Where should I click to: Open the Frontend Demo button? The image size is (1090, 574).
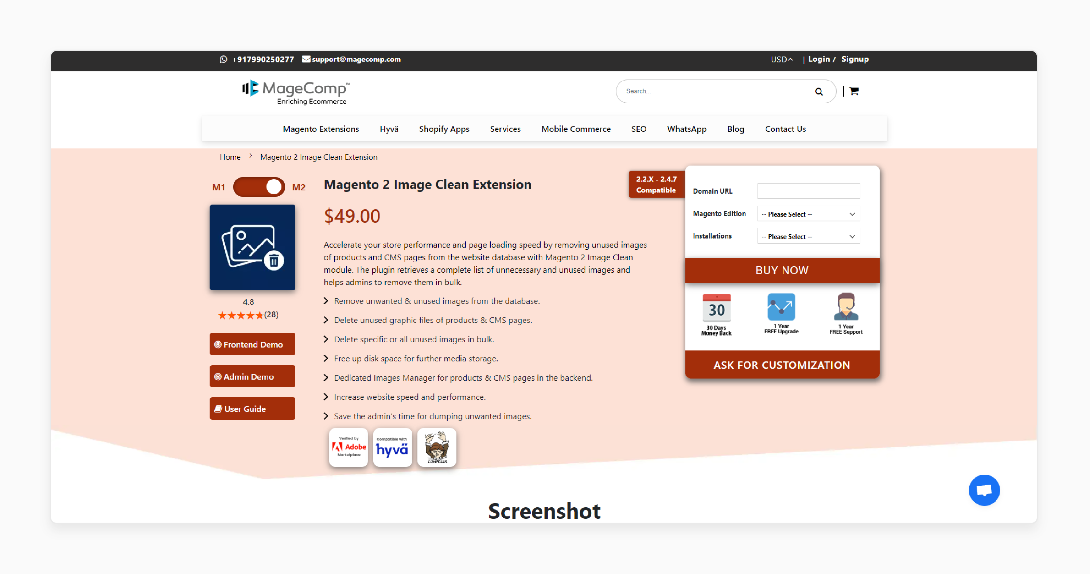tap(252, 344)
